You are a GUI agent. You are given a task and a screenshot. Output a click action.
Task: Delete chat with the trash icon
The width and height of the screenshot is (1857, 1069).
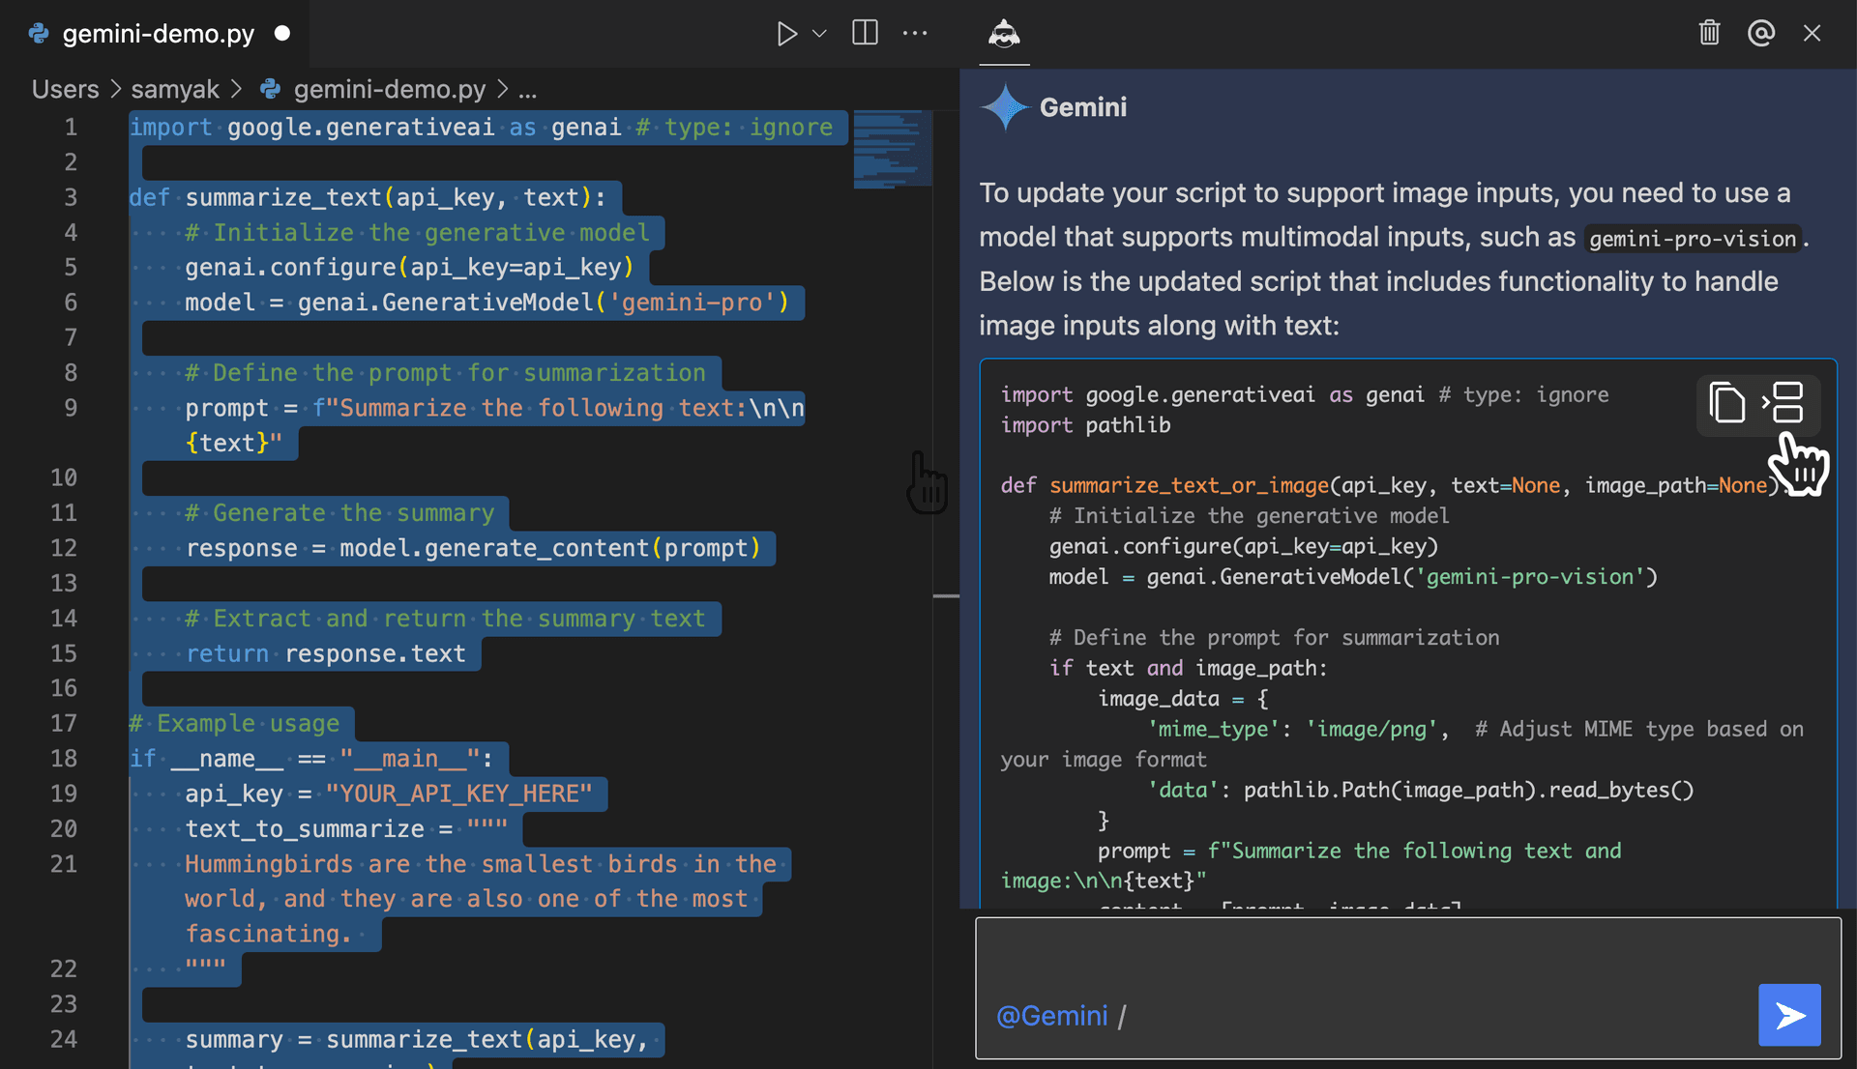(x=1709, y=33)
